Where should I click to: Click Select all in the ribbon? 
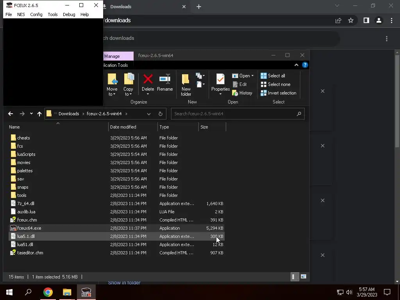pyautogui.click(x=273, y=76)
